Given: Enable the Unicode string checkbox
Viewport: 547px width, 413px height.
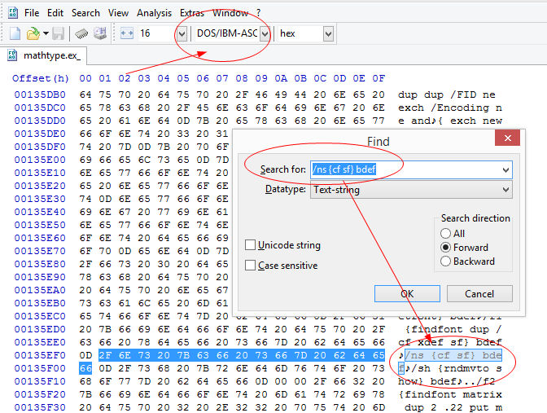Looking at the screenshot, I should pos(250,245).
